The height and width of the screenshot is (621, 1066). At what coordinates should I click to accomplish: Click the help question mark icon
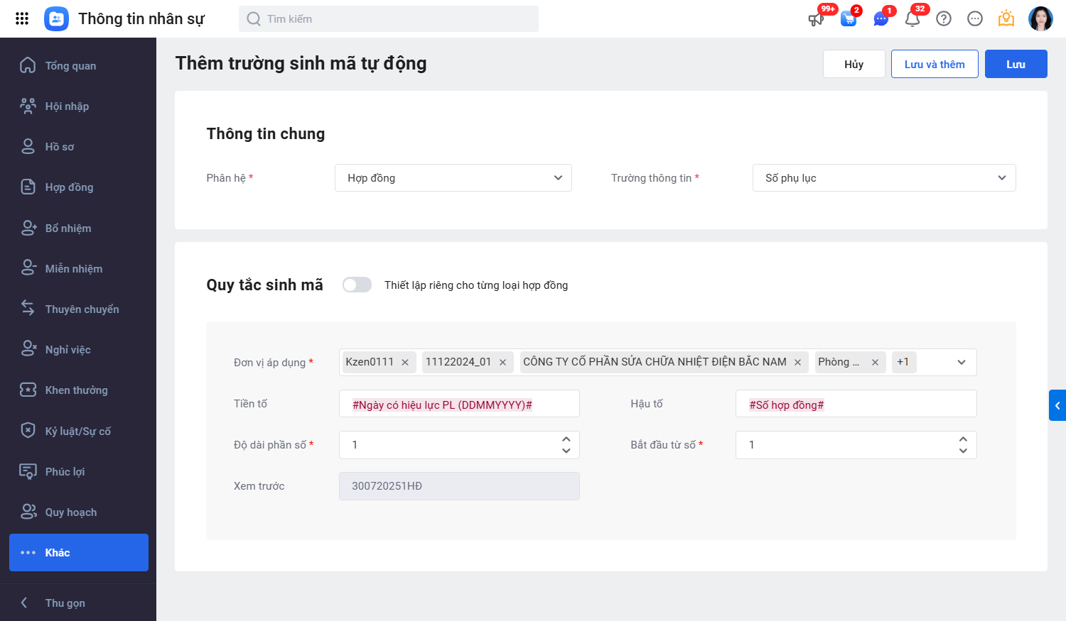click(x=944, y=19)
